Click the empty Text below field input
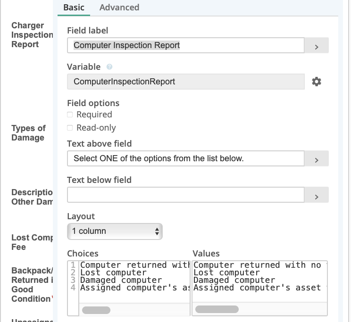This screenshot has height=322, width=351. point(185,195)
